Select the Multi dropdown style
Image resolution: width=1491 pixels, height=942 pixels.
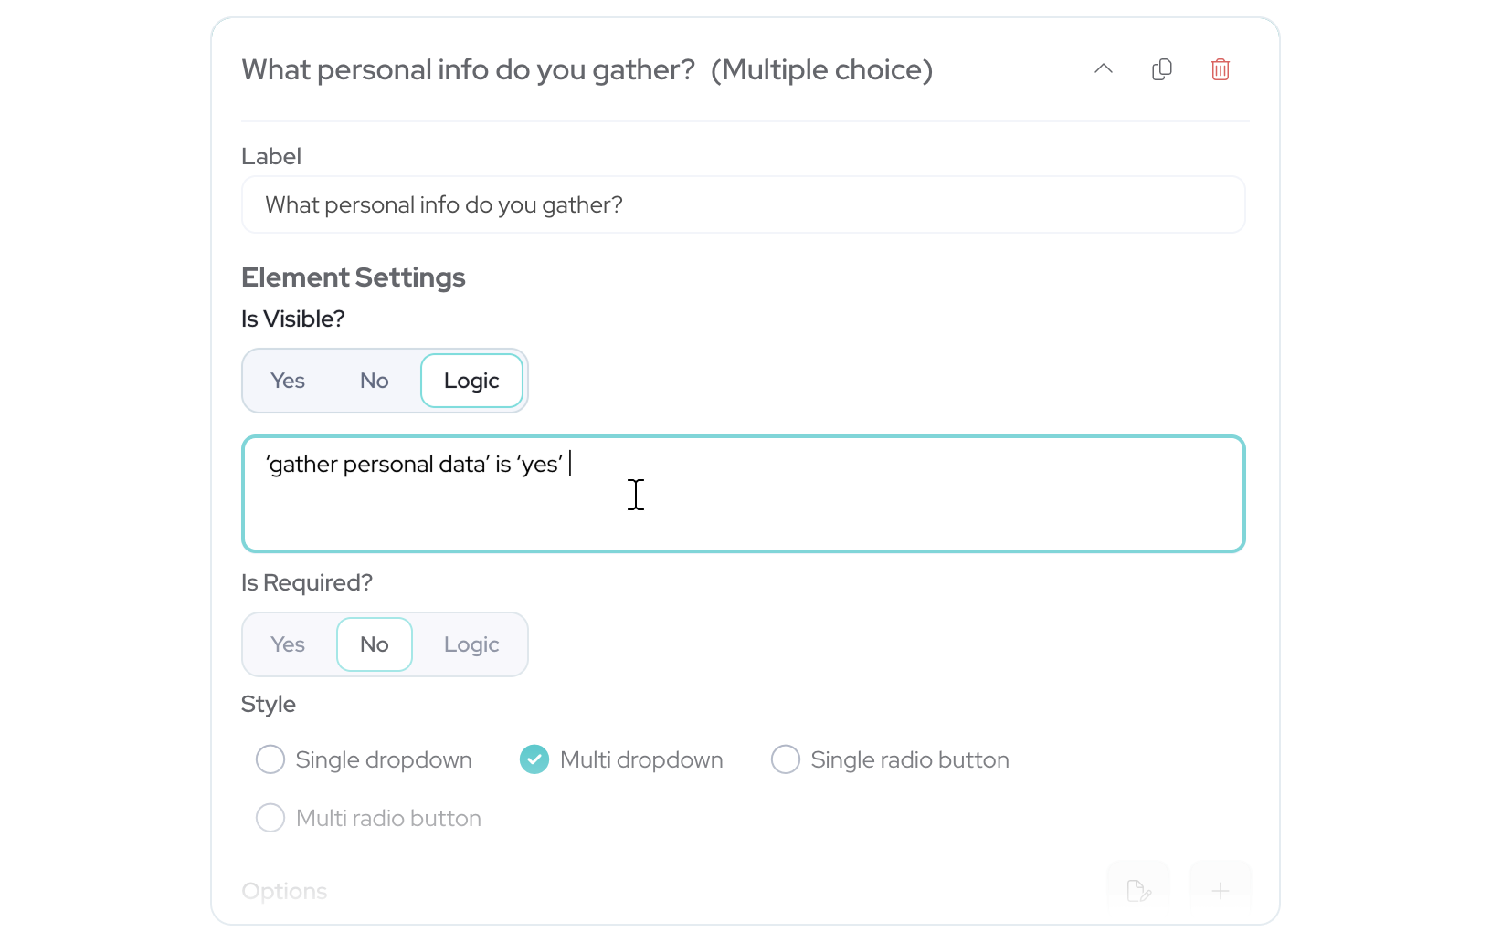point(621,759)
